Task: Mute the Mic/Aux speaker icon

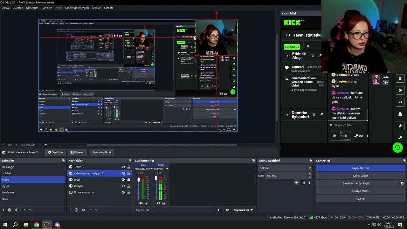Action: pos(158,203)
